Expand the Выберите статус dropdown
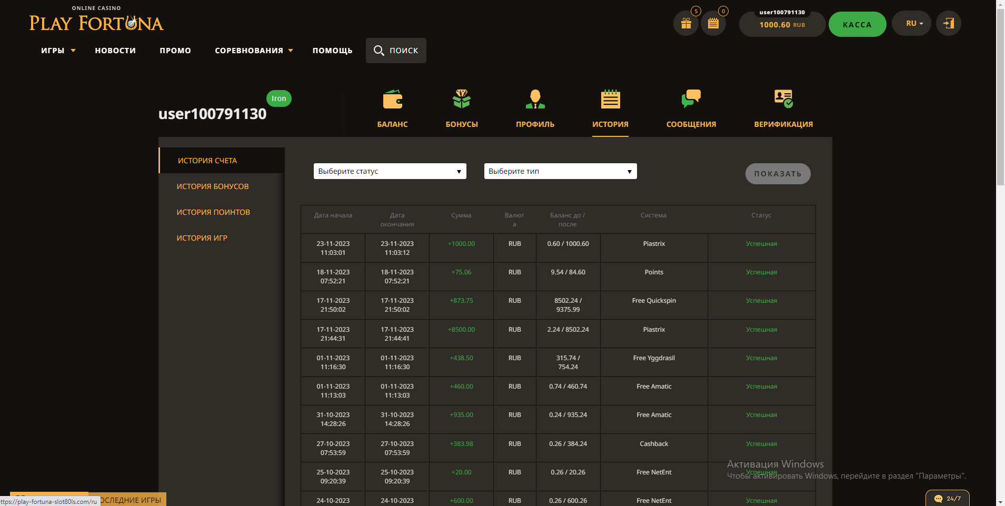 pyautogui.click(x=390, y=171)
